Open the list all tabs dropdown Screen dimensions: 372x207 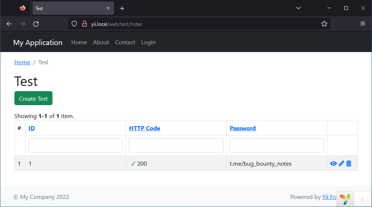[x=298, y=8]
